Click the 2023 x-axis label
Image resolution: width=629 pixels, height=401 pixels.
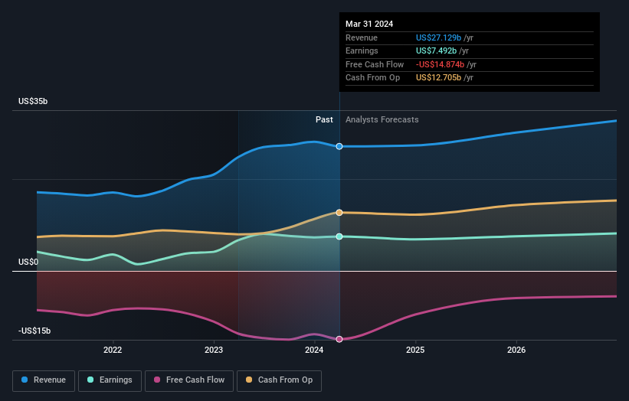click(214, 350)
